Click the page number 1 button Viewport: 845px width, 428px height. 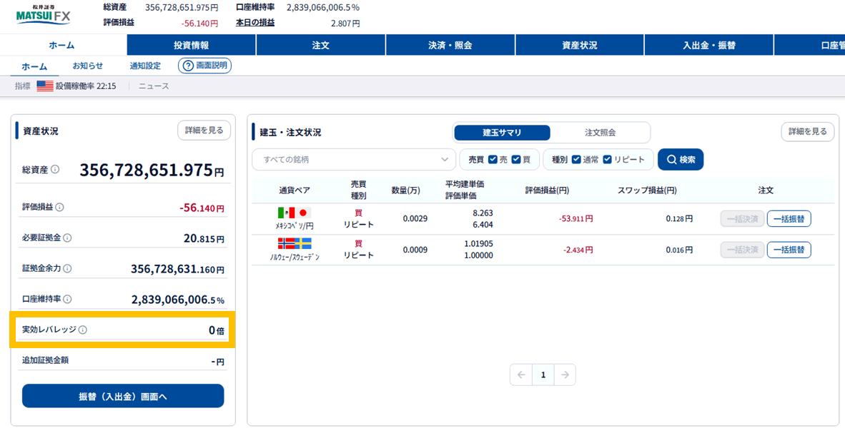(543, 374)
